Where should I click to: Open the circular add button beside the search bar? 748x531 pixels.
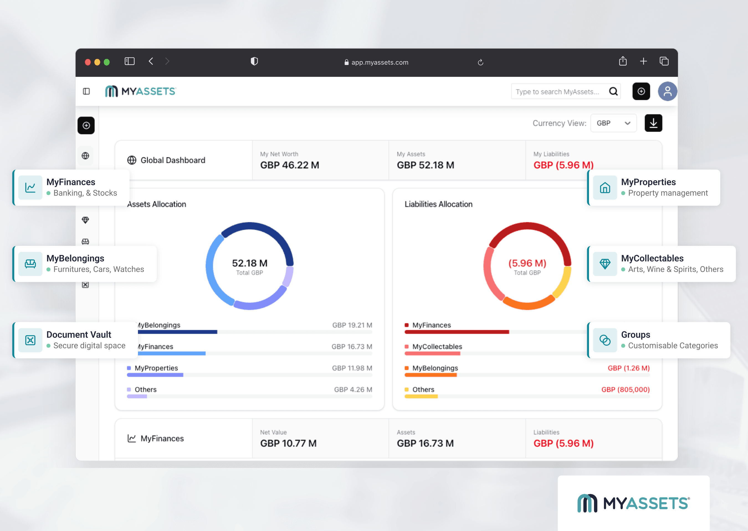click(x=641, y=92)
